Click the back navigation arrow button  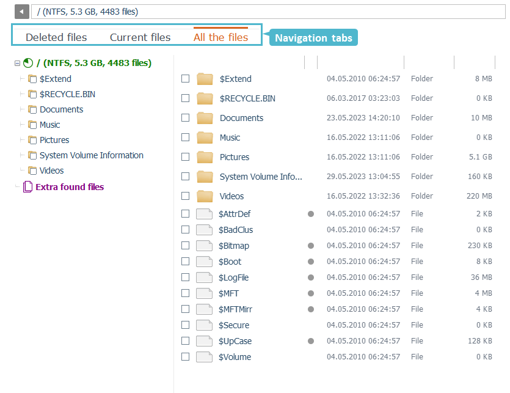pos(21,11)
